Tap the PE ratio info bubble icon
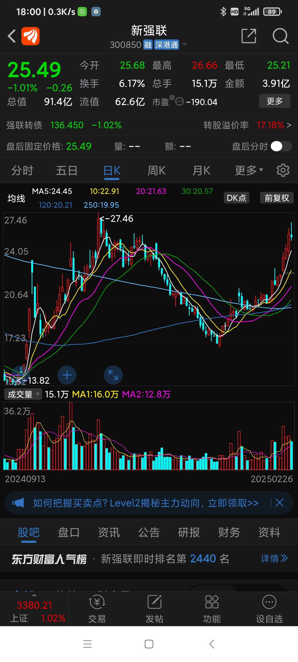Viewport: 298px width, 662px height. 179,102
